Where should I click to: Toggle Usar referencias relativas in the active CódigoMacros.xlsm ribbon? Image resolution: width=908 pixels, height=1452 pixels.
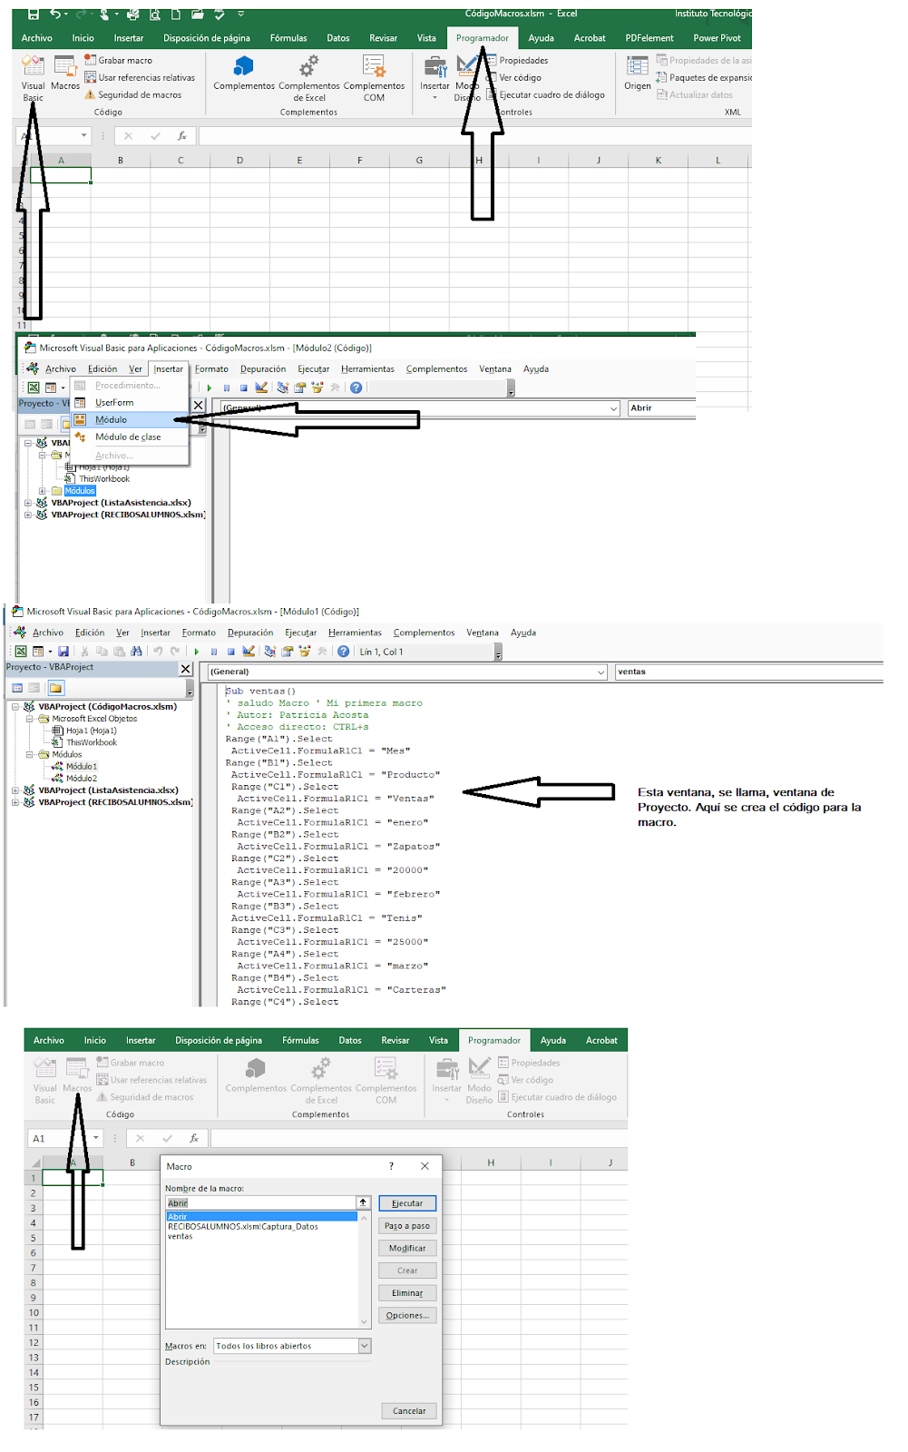(140, 77)
